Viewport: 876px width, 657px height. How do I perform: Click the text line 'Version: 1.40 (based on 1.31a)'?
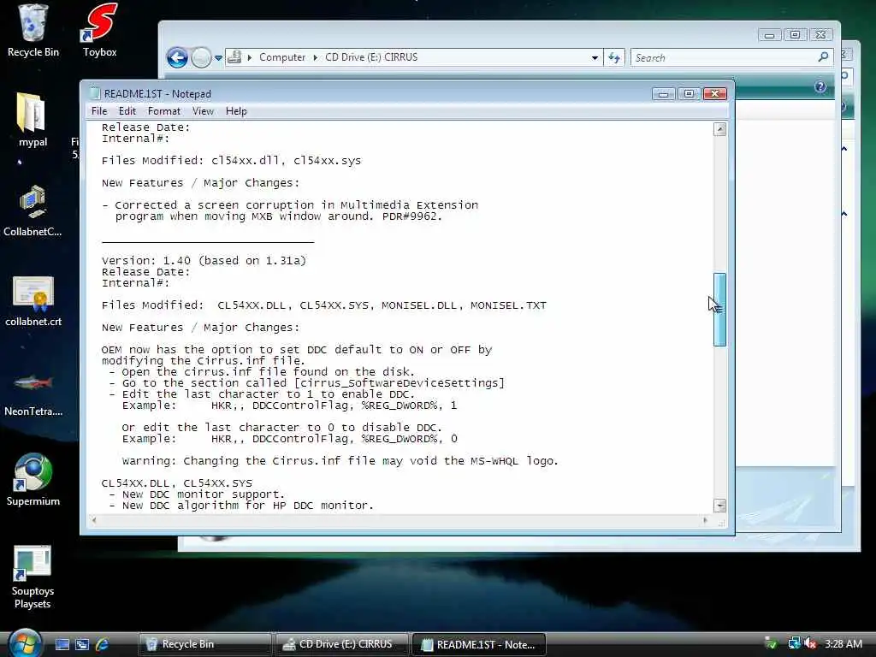point(204,260)
